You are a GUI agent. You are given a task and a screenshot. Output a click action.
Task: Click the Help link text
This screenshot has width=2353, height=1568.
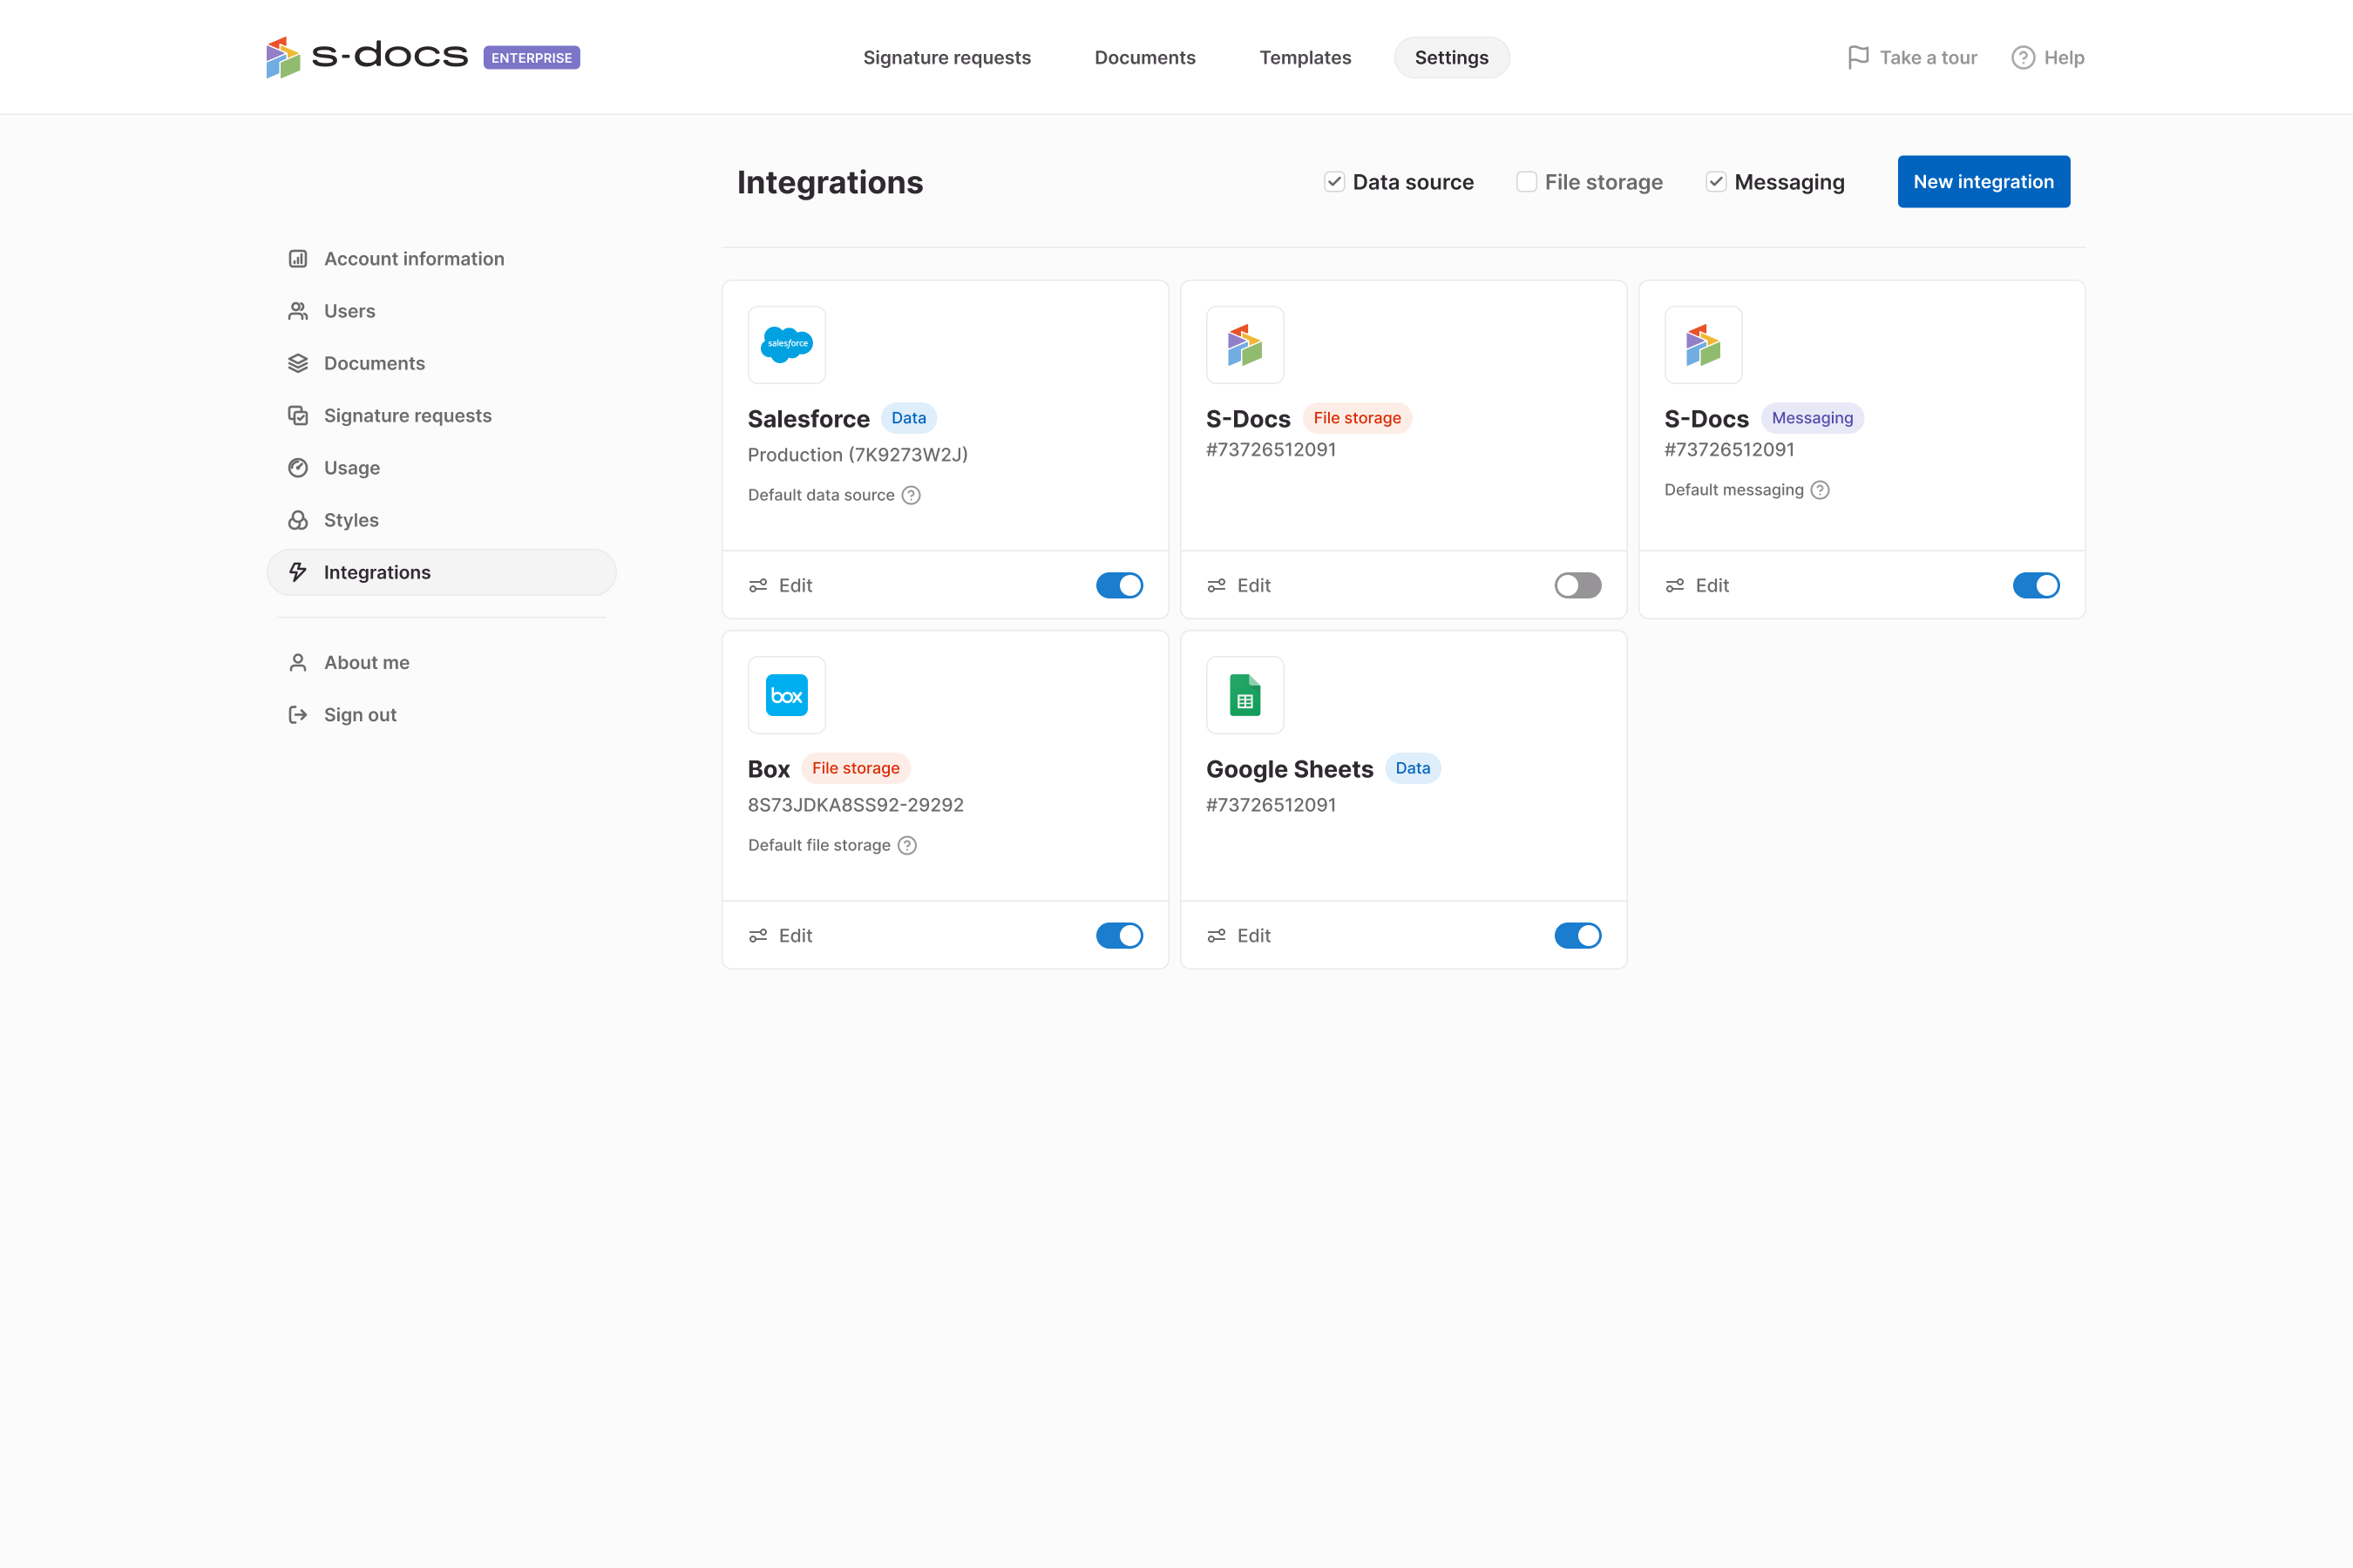(x=2063, y=57)
